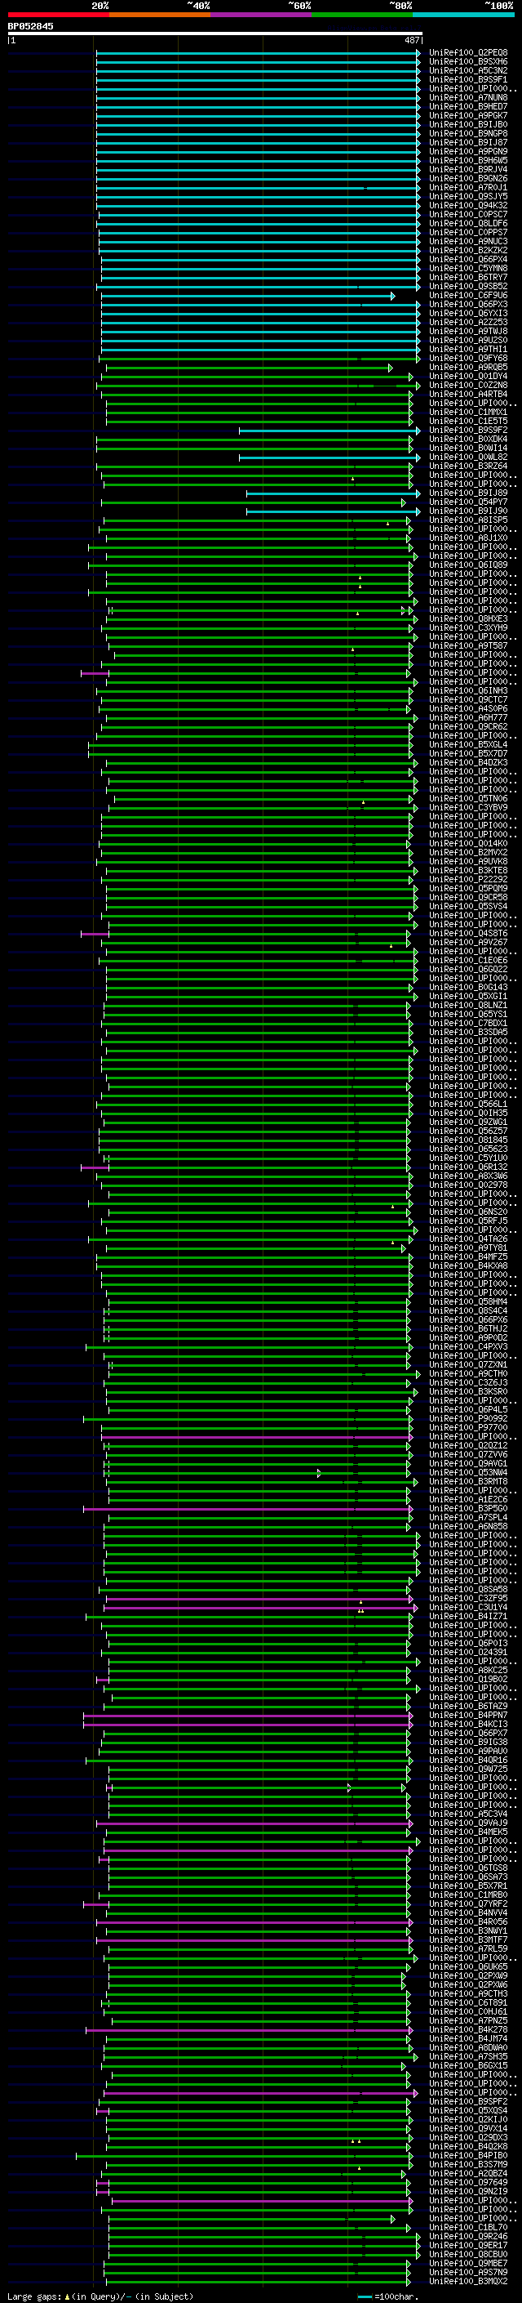This screenshot has width=522, height=2303.
Task: Select the UniRef100_Q9R246 label
Action: (x=468, y=2237)
